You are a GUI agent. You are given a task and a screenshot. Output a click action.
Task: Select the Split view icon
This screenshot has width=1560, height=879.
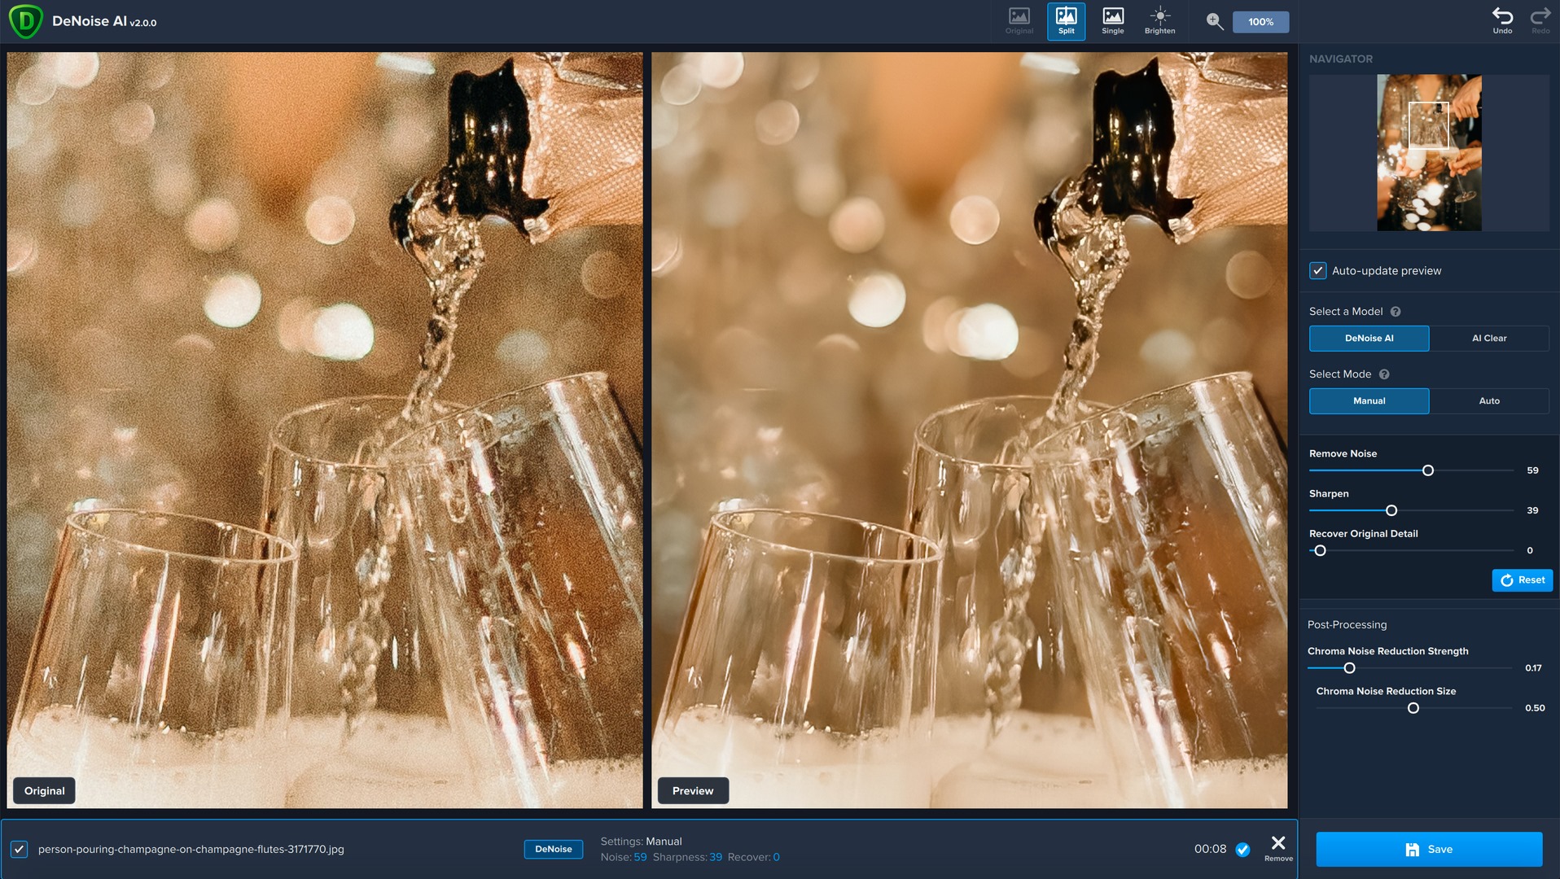(x=1066, y=21)
